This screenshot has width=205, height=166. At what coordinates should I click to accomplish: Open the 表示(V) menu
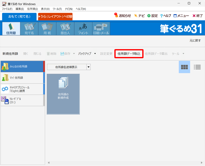click(x=45, y=9)
